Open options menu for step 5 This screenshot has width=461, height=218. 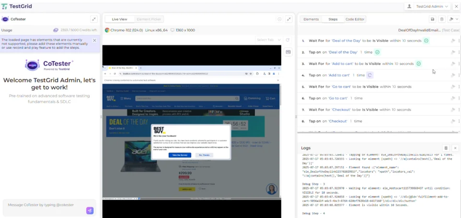(459, 87)
